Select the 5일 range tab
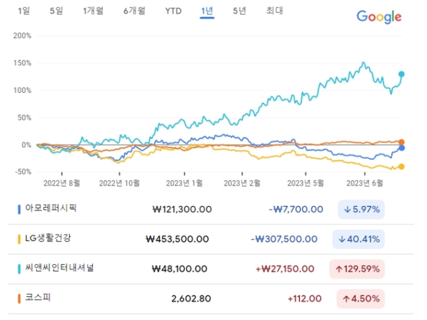 click(x=57, y=11)
